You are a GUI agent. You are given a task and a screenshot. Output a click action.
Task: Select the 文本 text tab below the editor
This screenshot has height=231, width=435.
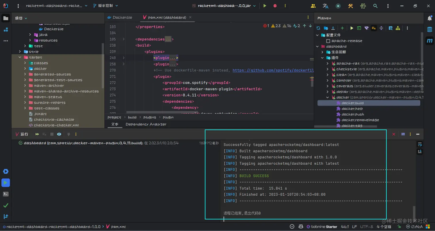click(x=115, y=124)
